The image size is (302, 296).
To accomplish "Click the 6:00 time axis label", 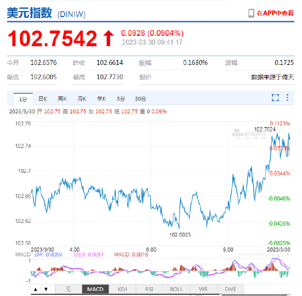I will pos(151,250).
